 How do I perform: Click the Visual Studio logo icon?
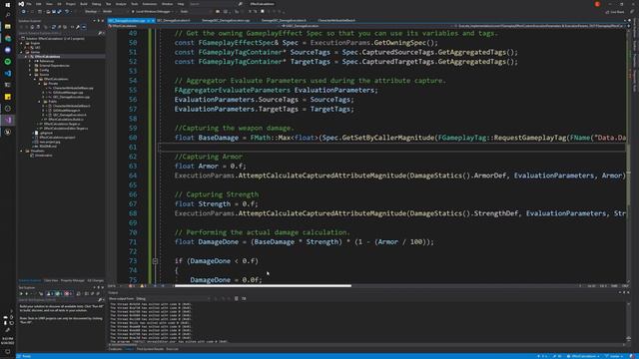(x=21, y=4)
